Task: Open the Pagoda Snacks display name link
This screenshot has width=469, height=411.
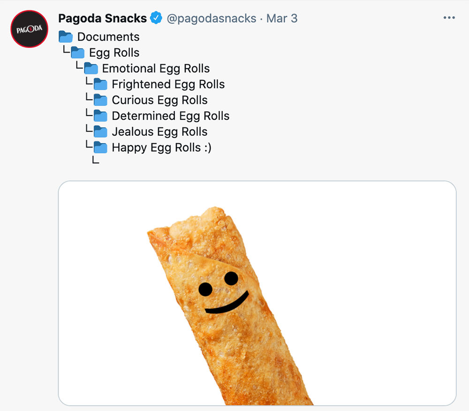Action: tap(102, 18)
